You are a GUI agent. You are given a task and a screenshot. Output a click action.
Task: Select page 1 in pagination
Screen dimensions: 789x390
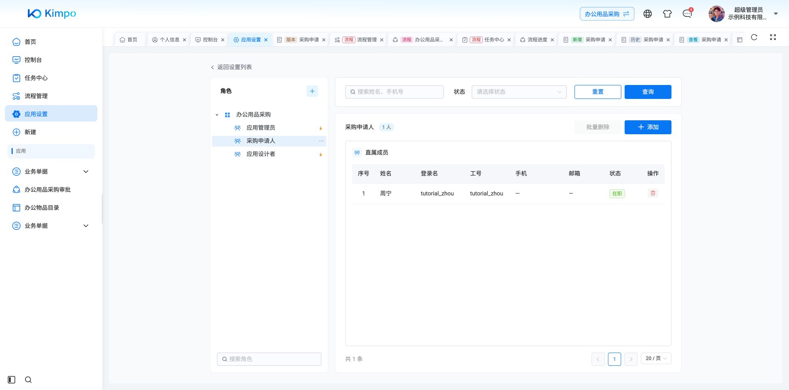click(614, 359)
